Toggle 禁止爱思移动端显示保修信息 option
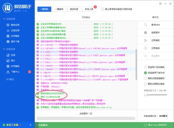The height and width of the screenshot is (128, 174). tap(103, 9)
